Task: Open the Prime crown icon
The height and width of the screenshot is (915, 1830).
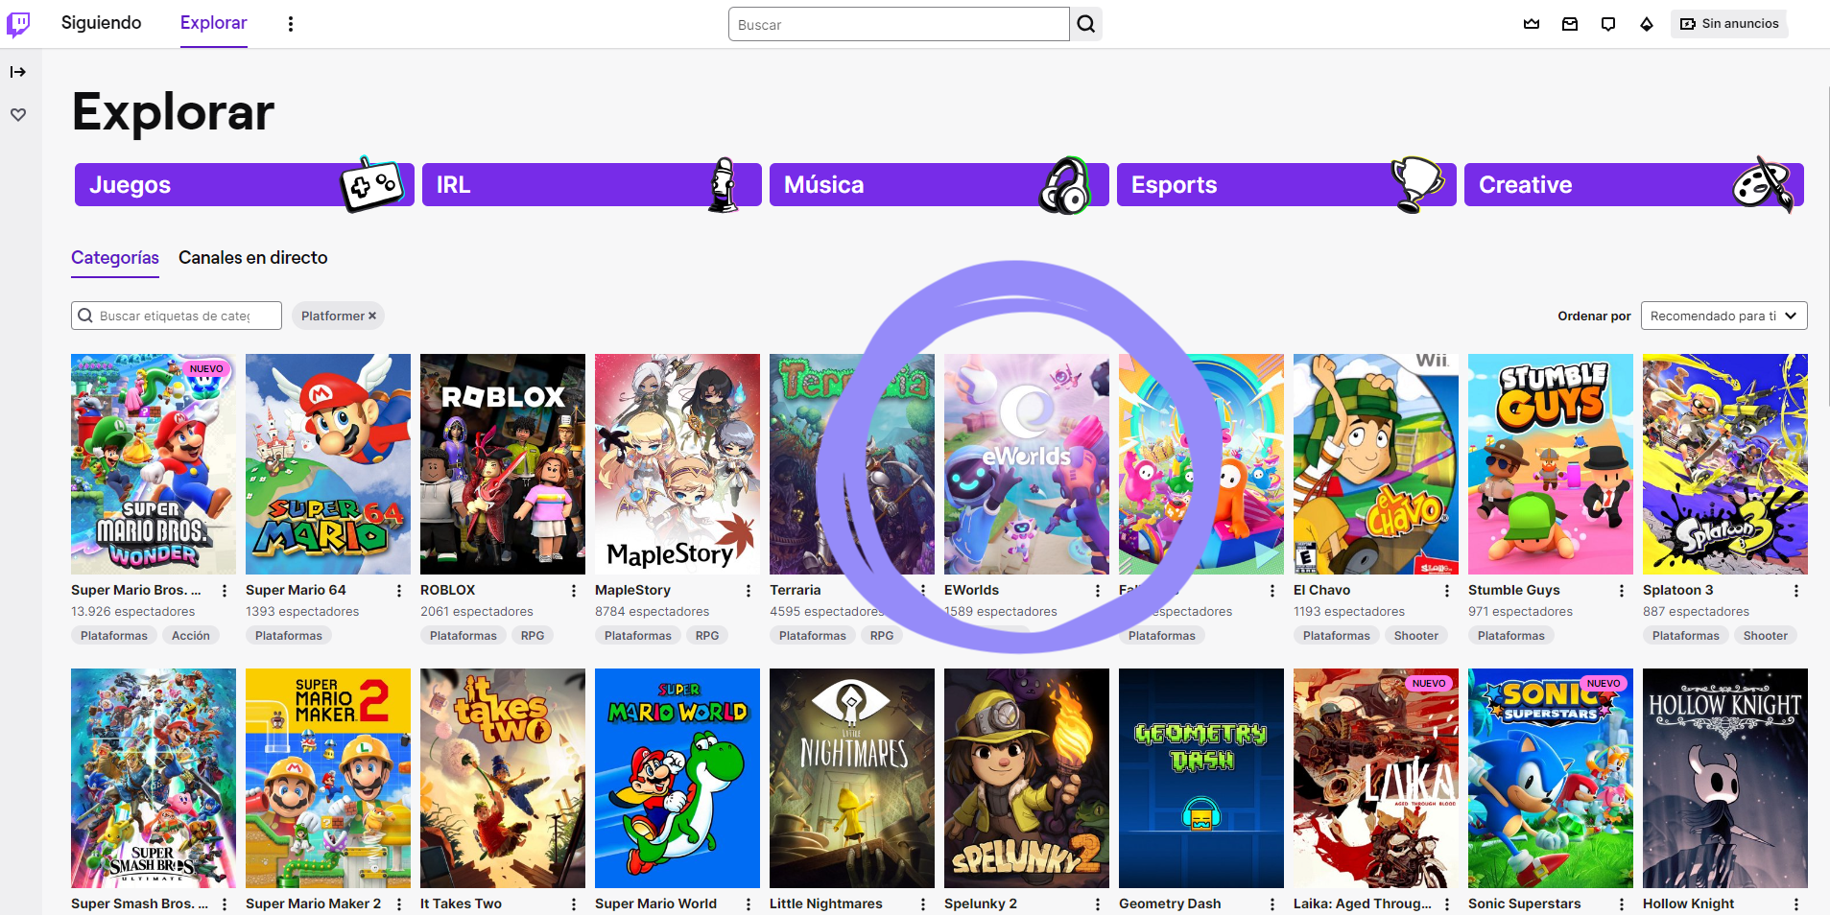Action: (x=1532, y=24)
